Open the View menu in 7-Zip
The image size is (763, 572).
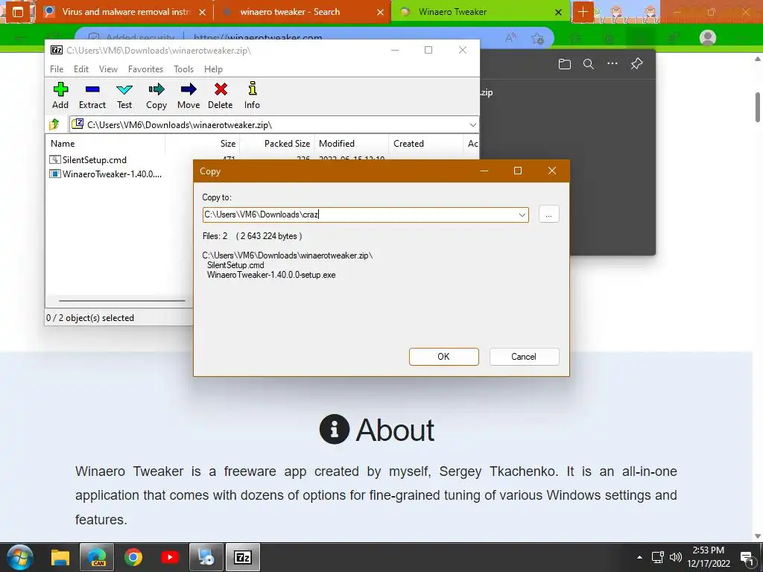click(x=108, y=69)
